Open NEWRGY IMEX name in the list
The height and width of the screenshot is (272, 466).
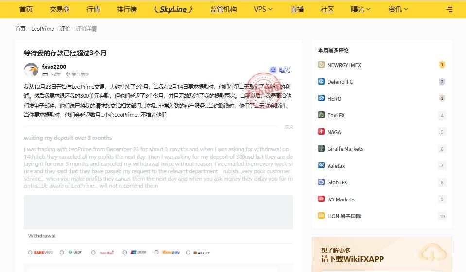[x=344, y=65]
